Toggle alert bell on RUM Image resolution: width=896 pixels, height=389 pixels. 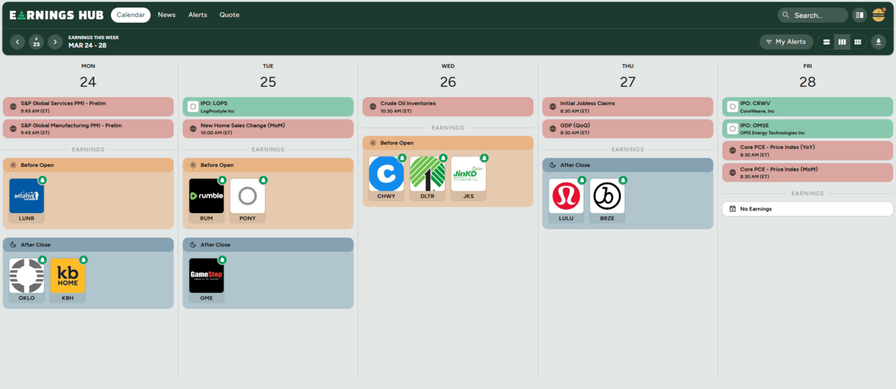[x=222, y=180]
